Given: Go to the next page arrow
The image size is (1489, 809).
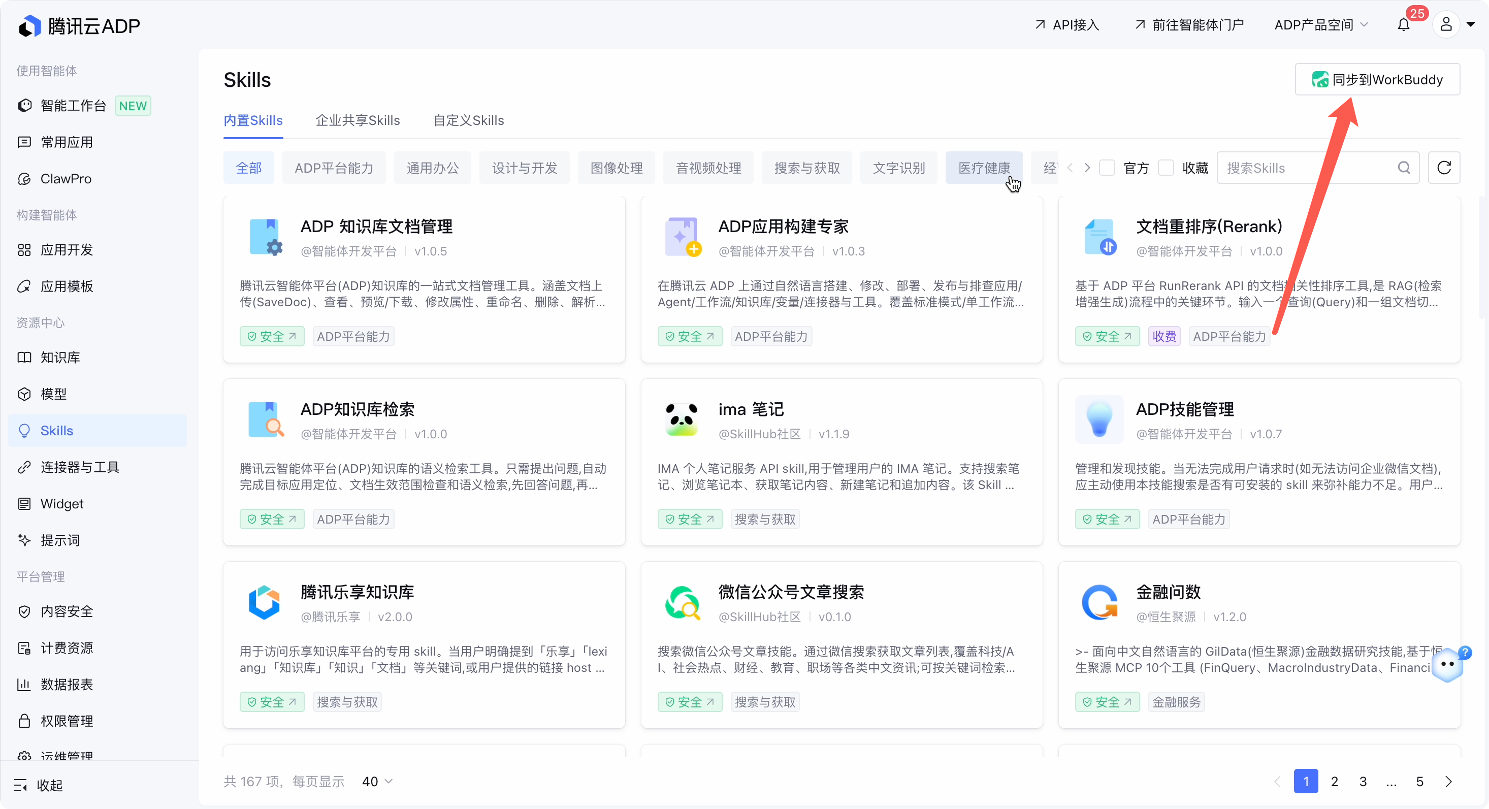Looking at the screenshot, I should point(1448,781).
